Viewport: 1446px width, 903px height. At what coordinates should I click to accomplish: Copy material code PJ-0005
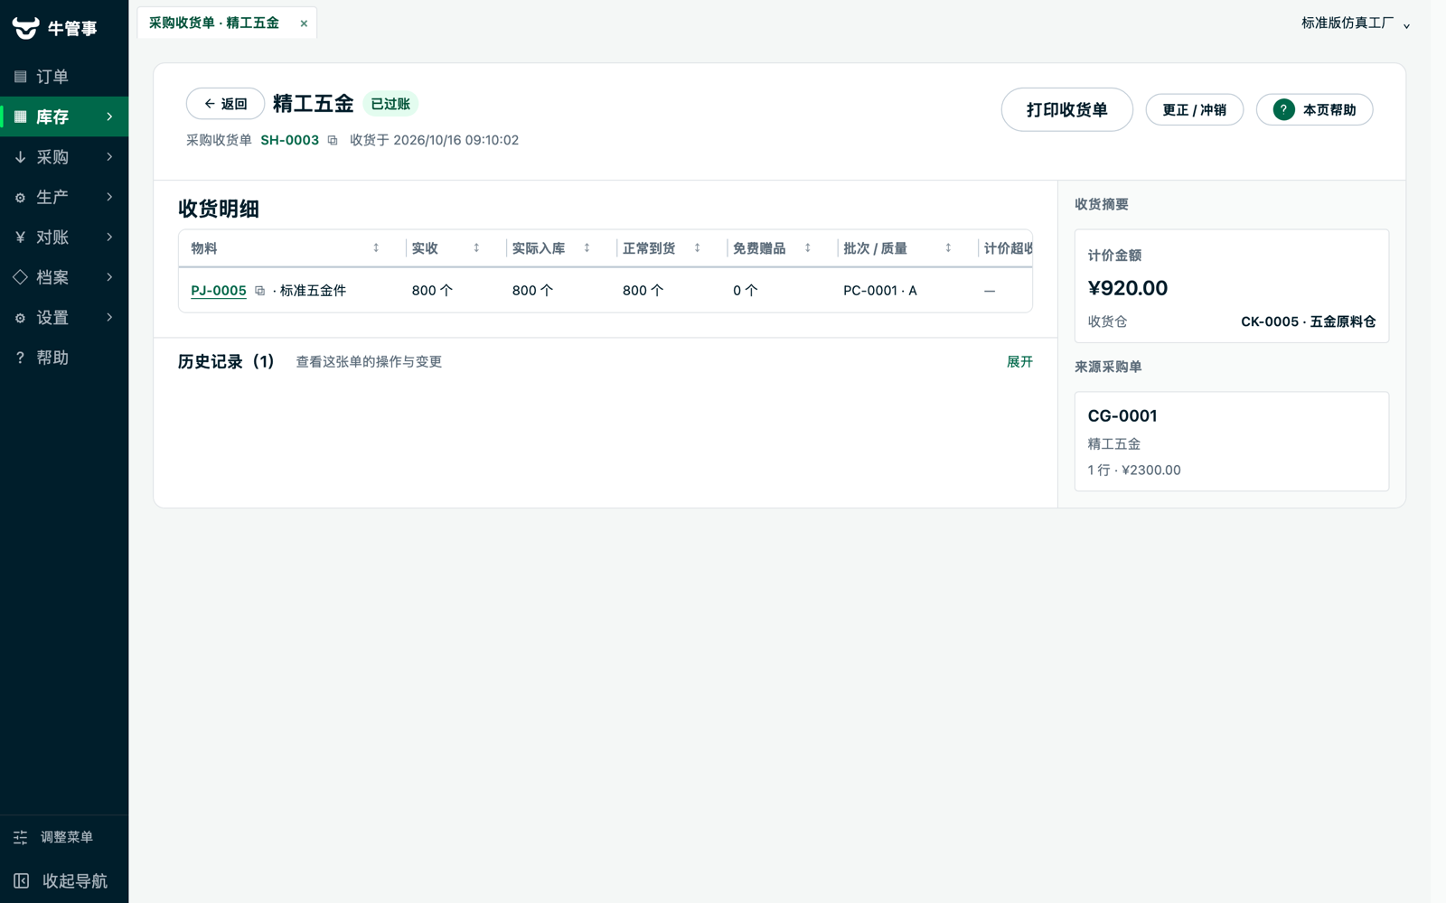click(x=259, y=291)
